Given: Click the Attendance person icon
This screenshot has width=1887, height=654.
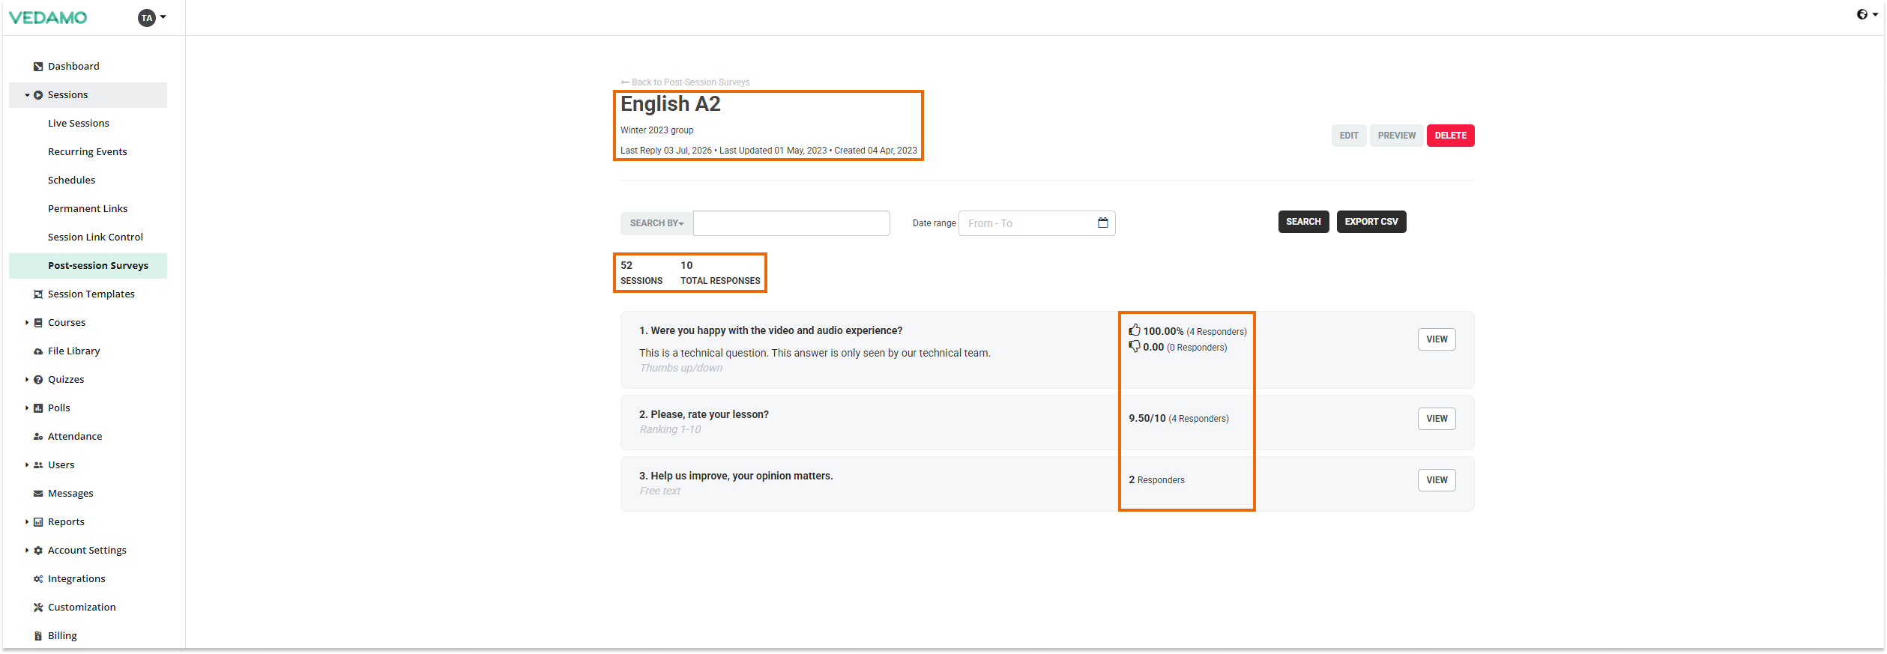Looking at the screenshot, I should (x=38, y=437).
